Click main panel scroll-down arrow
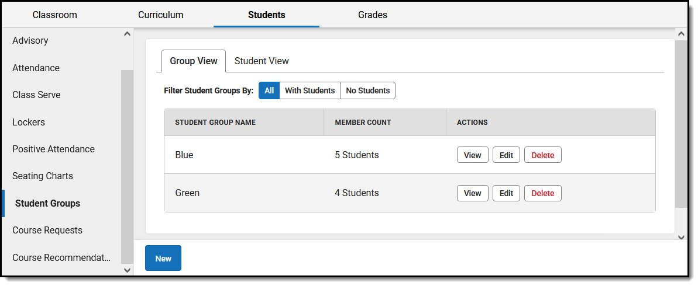698x286 pixels. point(680,237)
